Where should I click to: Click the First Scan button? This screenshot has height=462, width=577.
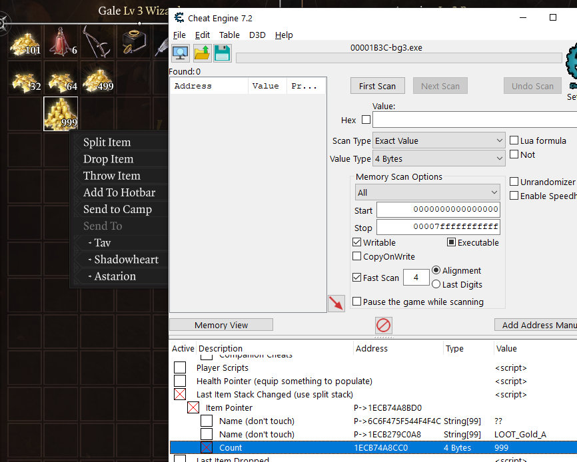point(378,86)
